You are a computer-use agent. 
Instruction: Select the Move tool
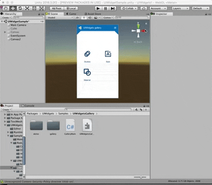pyautogui.click(x=13, y=8)
